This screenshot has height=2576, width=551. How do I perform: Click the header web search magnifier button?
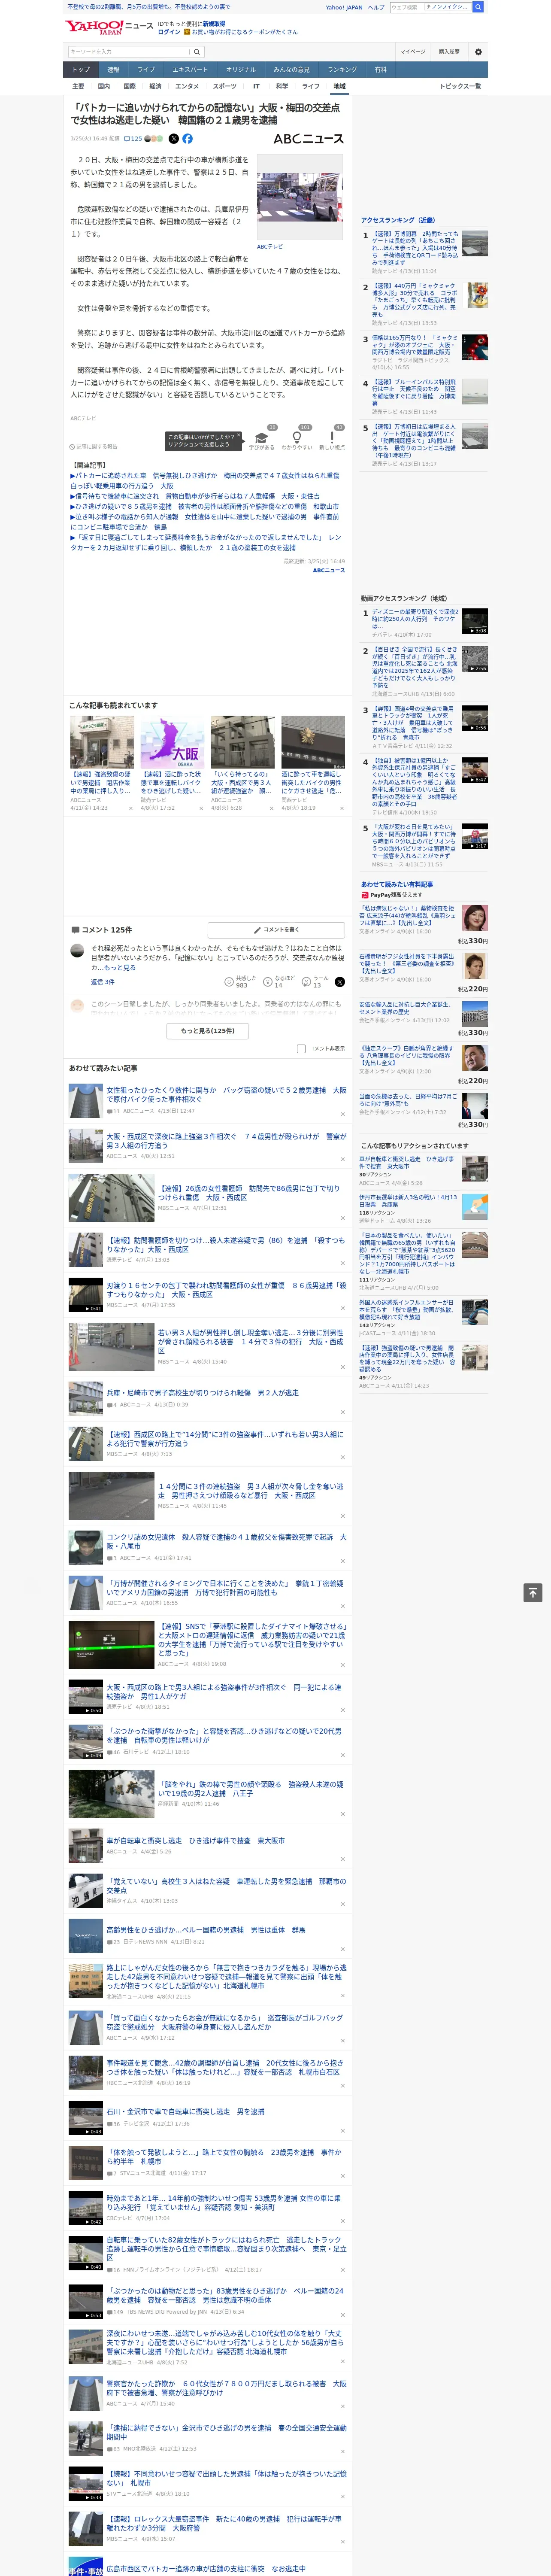click(x=478, y=7)
